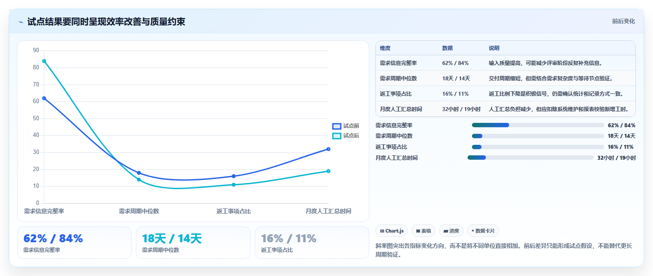Click the note starting 斜率图突出各指标变化方向
653x276 pixels.
(504, 250)
